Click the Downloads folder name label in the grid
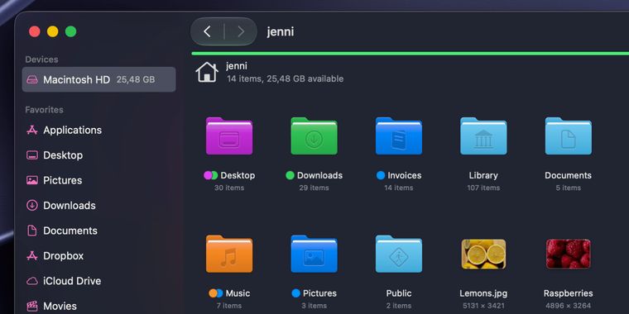Viewport: 629px width, 314px height. [319, 175]
